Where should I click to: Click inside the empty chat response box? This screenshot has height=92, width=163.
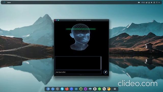pyautogui.click(x=78, y=63)
